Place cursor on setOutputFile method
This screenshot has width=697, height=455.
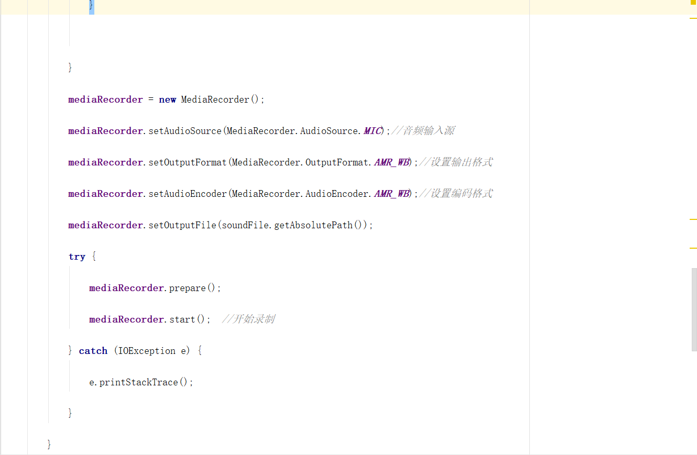(x=182, y=225)
